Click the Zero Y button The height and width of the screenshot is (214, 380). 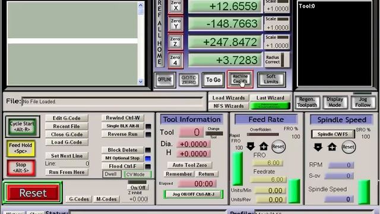point(176,24)
